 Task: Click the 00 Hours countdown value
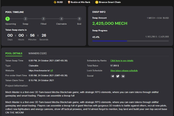tap(21, 35)
